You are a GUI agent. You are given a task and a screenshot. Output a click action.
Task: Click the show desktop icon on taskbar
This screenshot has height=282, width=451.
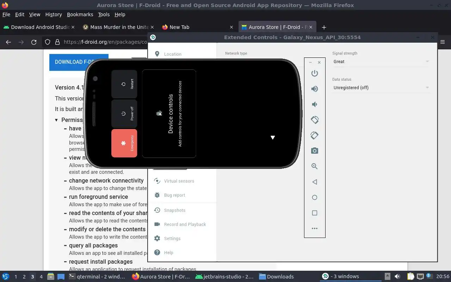[61, 277]
